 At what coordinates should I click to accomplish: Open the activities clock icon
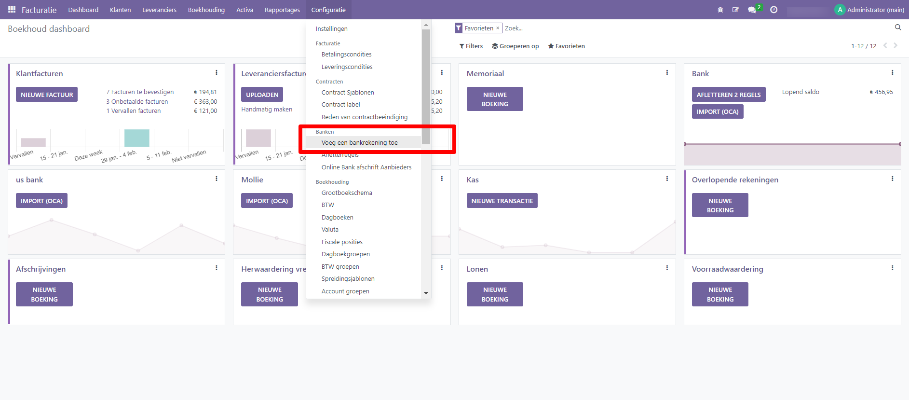click(773, 10)
